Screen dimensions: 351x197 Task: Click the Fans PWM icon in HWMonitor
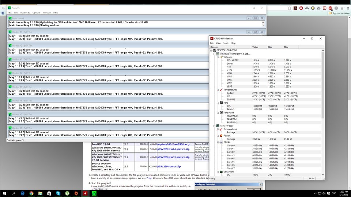coord(221,112)
